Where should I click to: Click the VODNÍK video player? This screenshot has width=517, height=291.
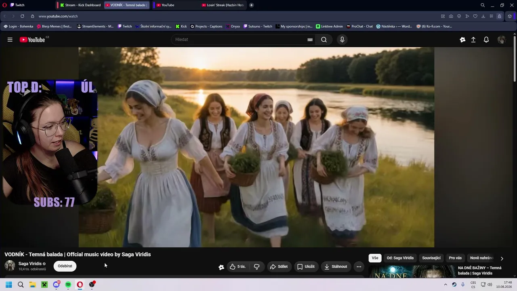tap(256, 147)
